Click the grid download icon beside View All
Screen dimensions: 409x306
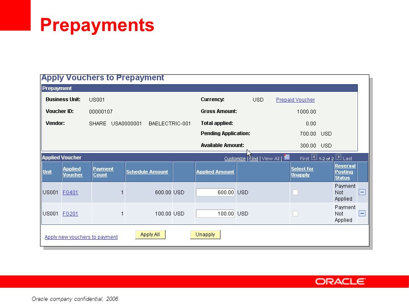(x=287, y=157)
